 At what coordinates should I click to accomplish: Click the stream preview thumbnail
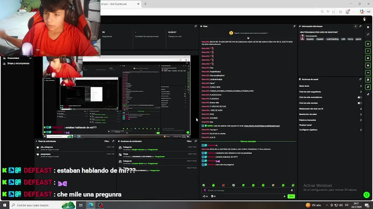click(117, 97)
